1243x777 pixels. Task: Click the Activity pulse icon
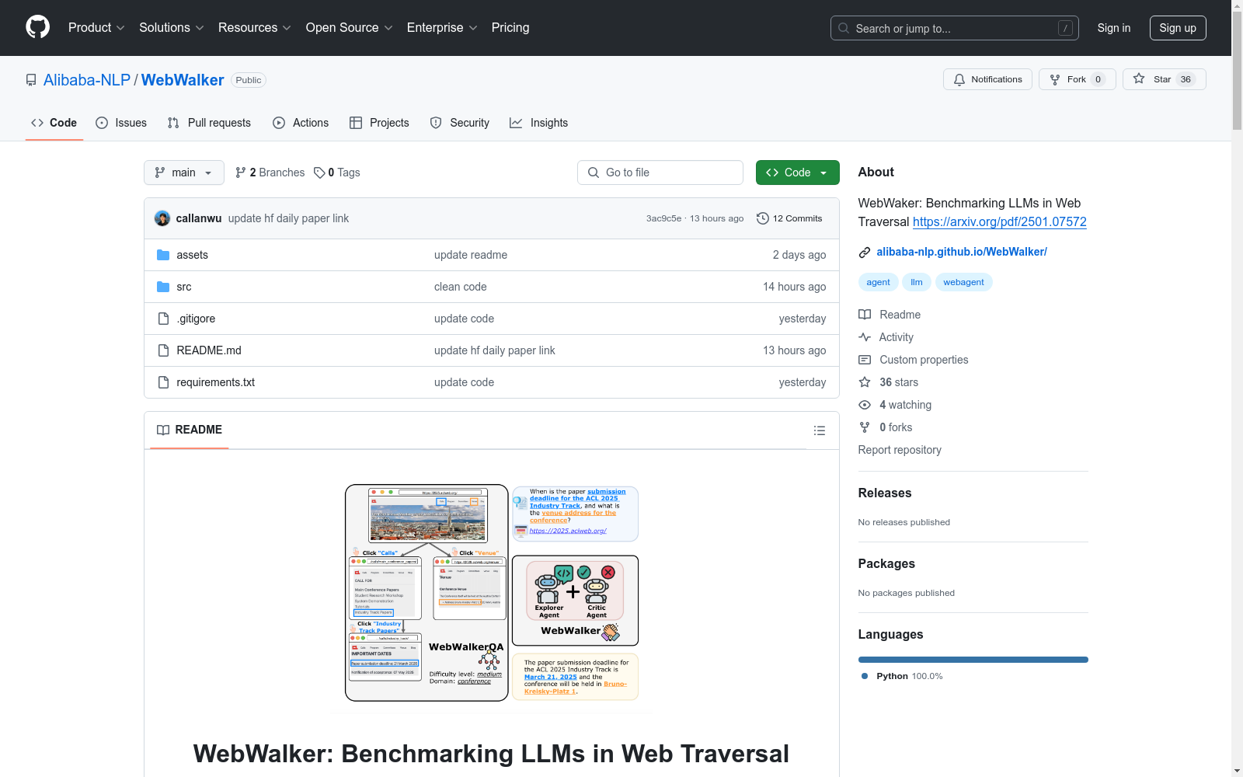pyautogui.click(x=865, y=337)
